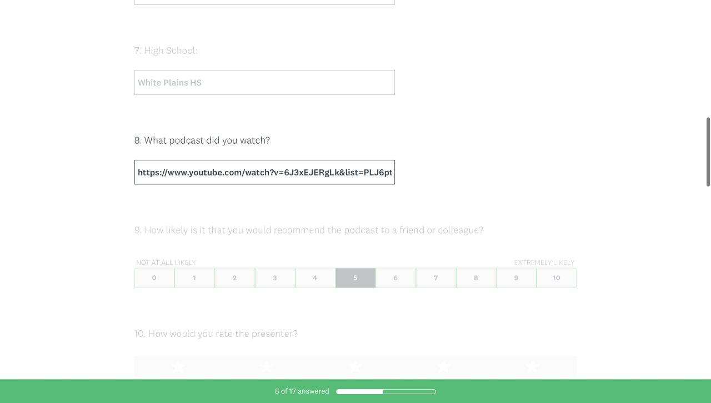The width and height of the screenshot is (711, 403).
Task: Rate the presenter one star
Action: tap(178, 367)
